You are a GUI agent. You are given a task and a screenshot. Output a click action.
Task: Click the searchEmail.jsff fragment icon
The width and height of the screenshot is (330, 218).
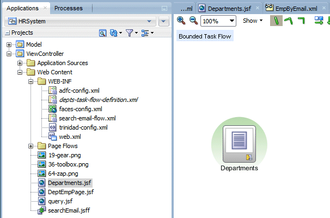coord(42,210)
